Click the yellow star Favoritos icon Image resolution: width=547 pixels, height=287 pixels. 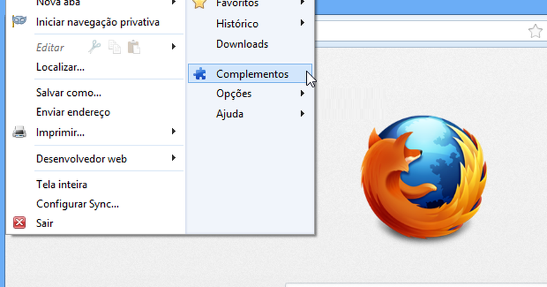[x=199, y=3]
